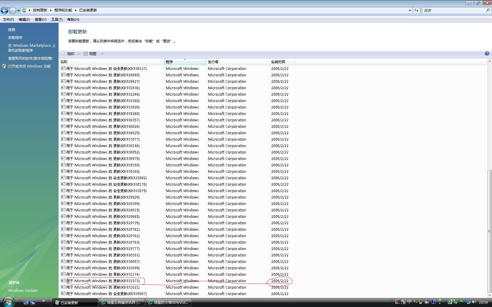Open the 文件(F) menu
This screenshot has height=307, width=492.
click(8, 20)
